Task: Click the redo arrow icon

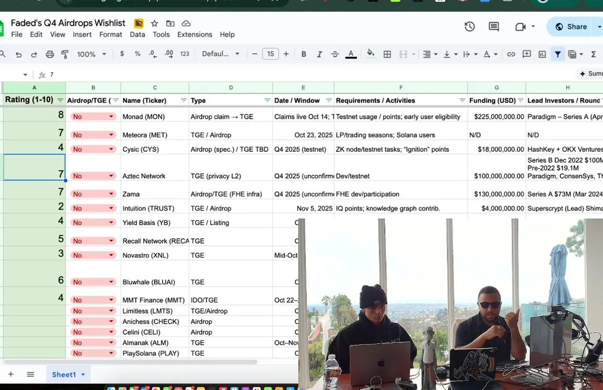Action: coord(34,54)
